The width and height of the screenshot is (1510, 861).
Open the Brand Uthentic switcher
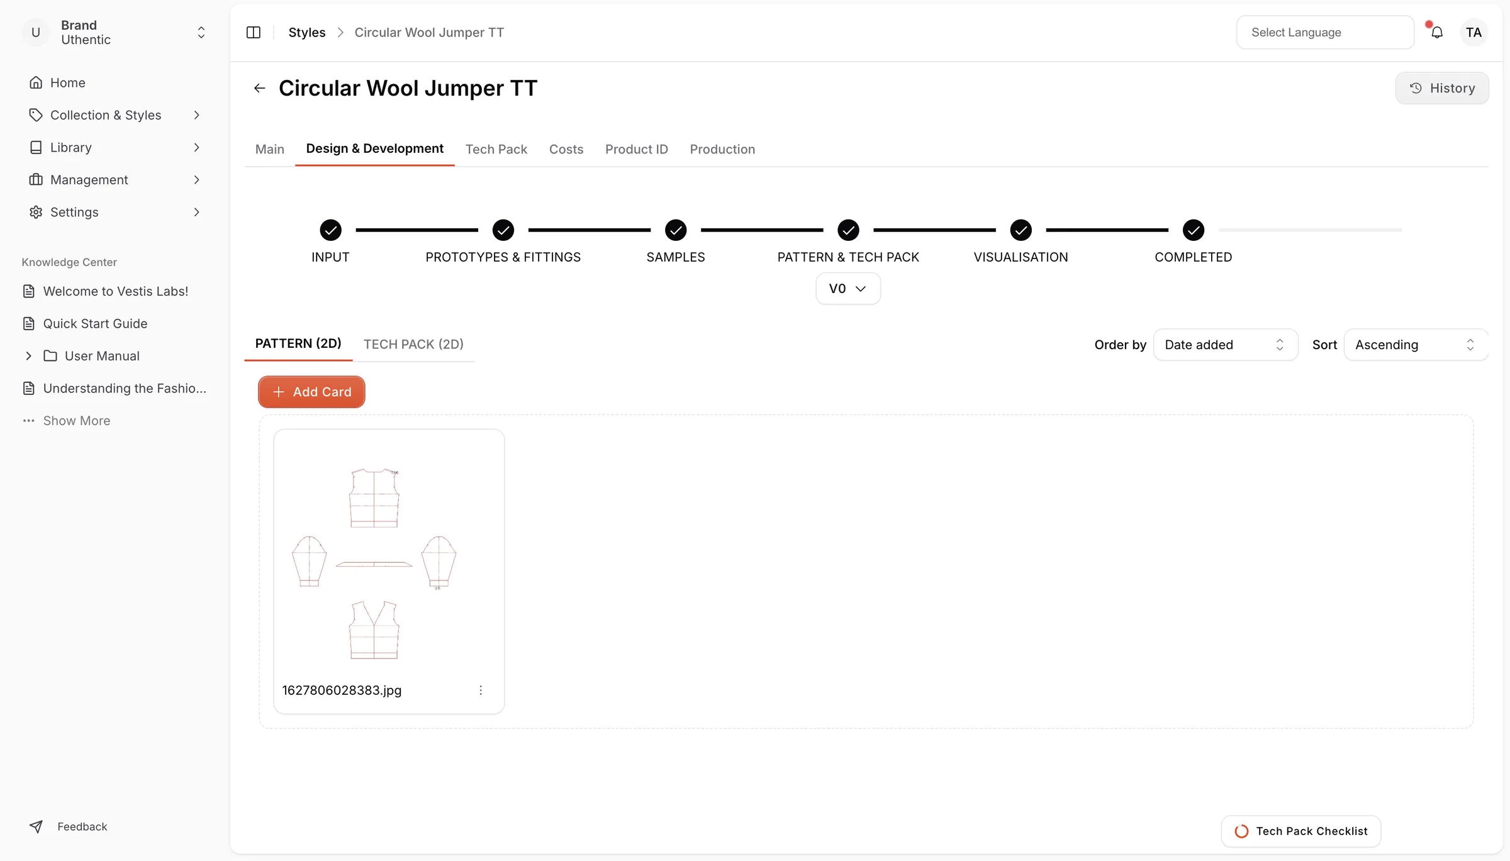tap(115, 32)
